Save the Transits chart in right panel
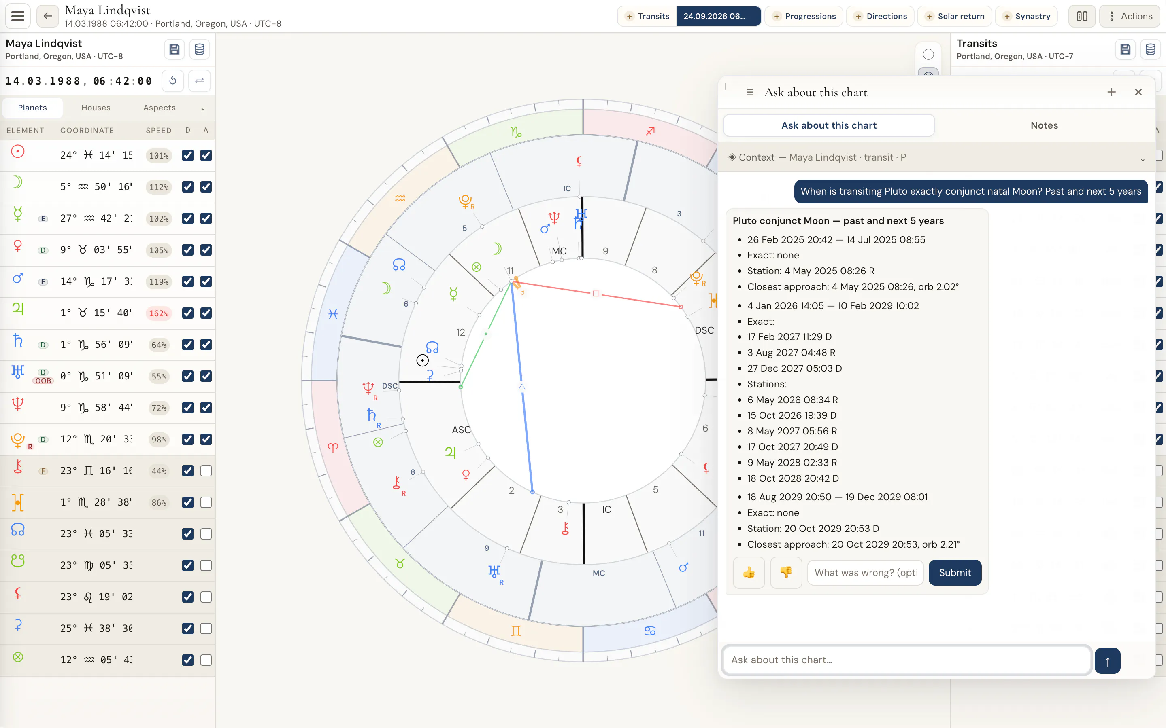The width and height of the screenshot is (1166, 728). pos(1126,49)
